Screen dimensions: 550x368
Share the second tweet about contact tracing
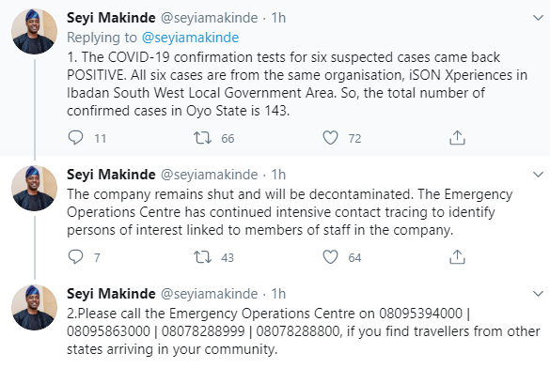click(457, 256)
